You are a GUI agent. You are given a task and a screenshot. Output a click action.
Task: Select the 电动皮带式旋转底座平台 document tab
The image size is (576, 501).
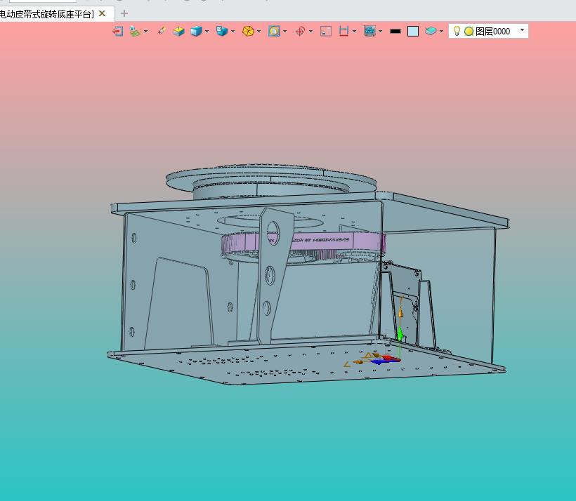(47, 14)
